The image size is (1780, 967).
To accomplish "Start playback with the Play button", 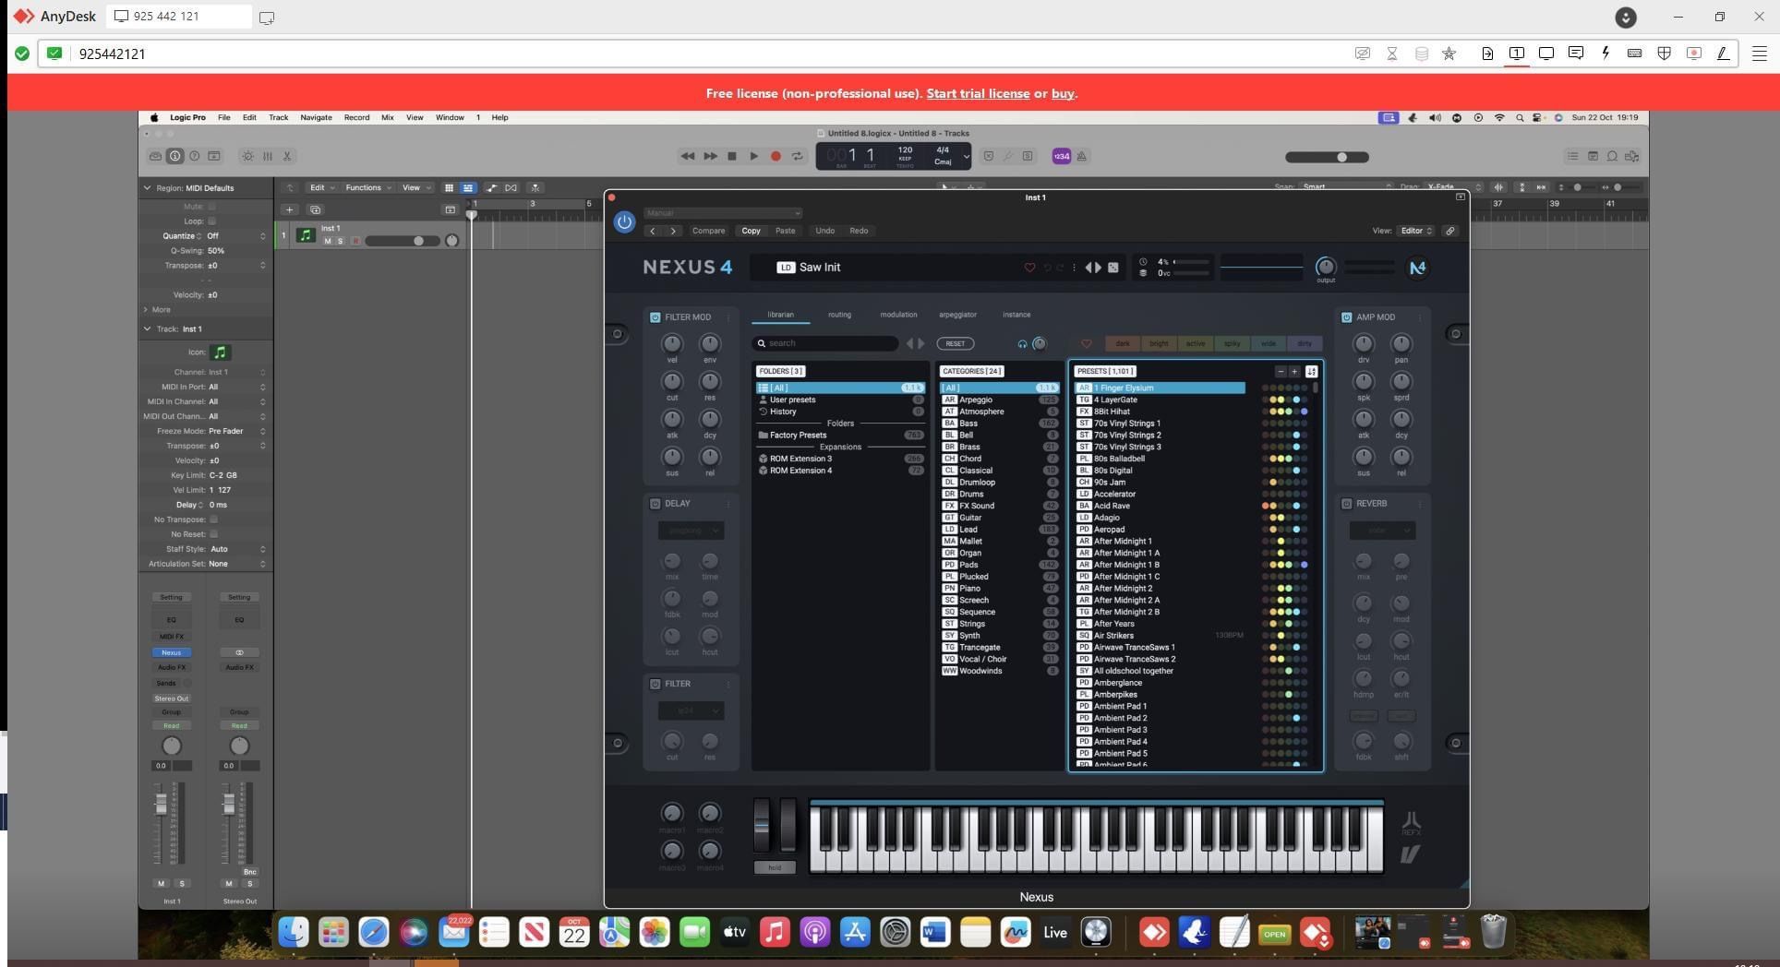I will coord(753,157).
